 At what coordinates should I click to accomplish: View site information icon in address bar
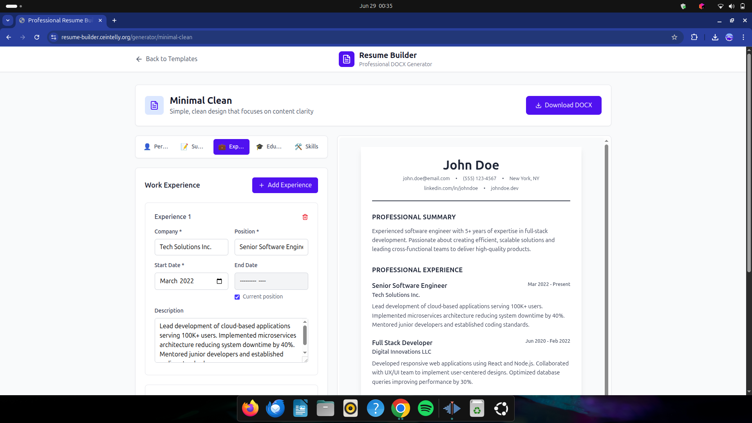pos(54,37)
